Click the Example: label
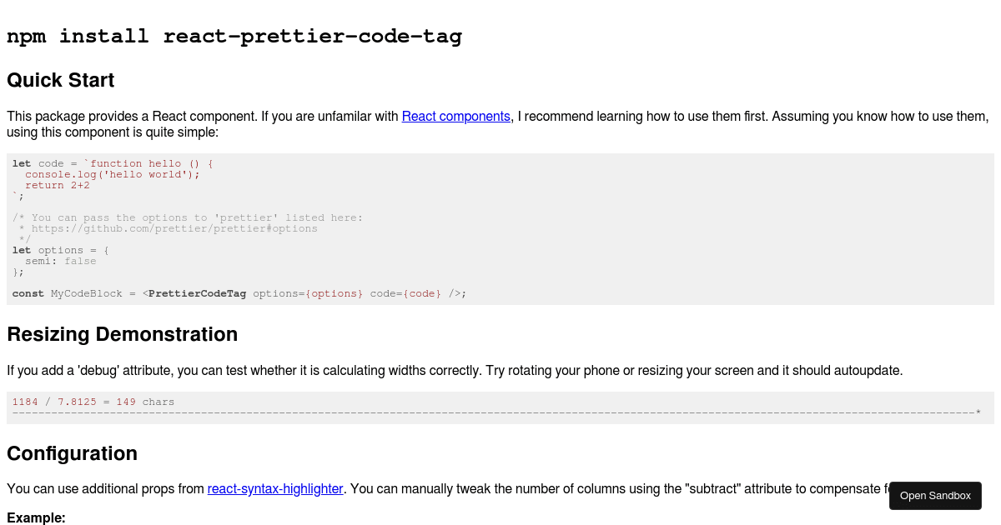Viewport: 1001px width, 525px height. [x=36, y=517]
